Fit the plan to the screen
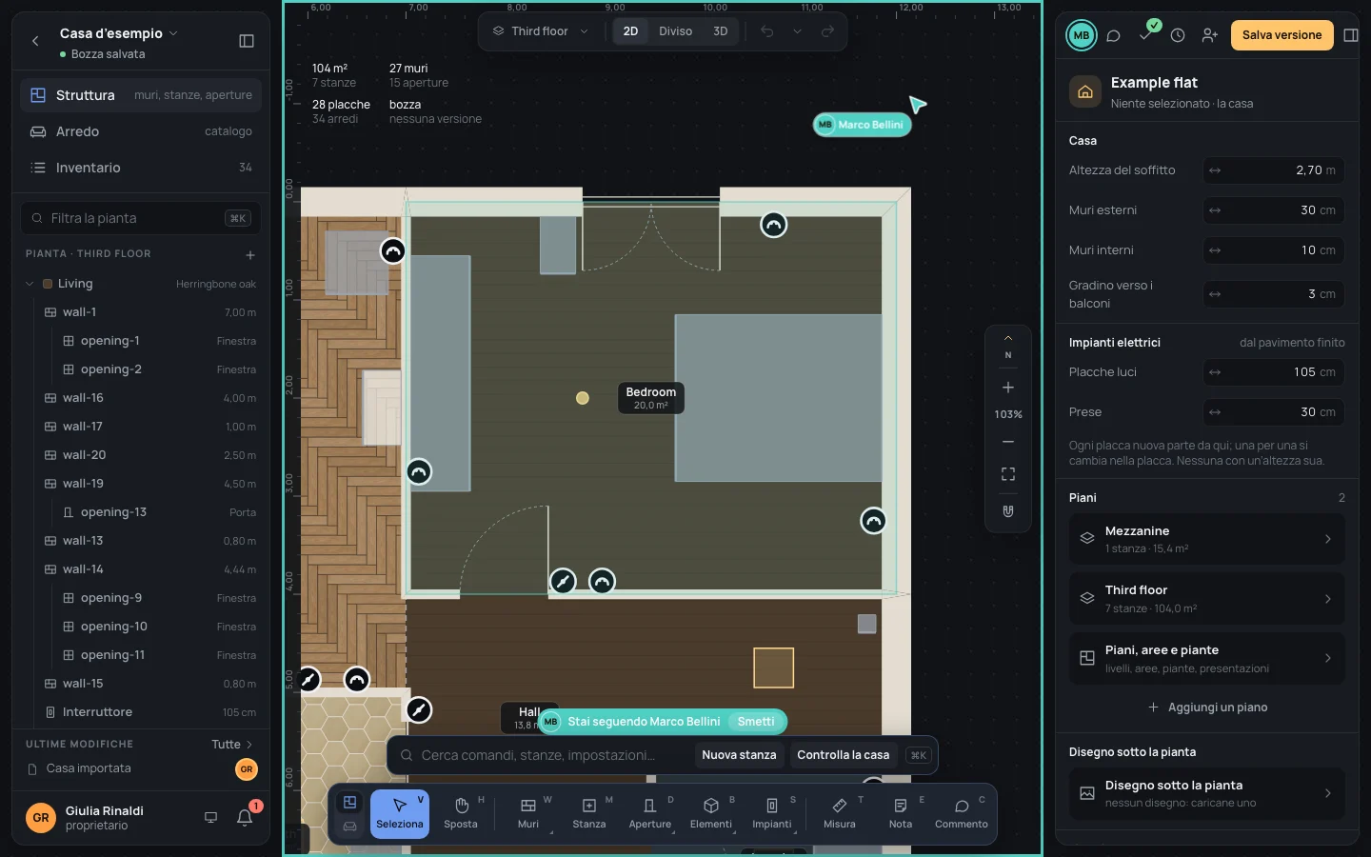 pos(1008,474)
